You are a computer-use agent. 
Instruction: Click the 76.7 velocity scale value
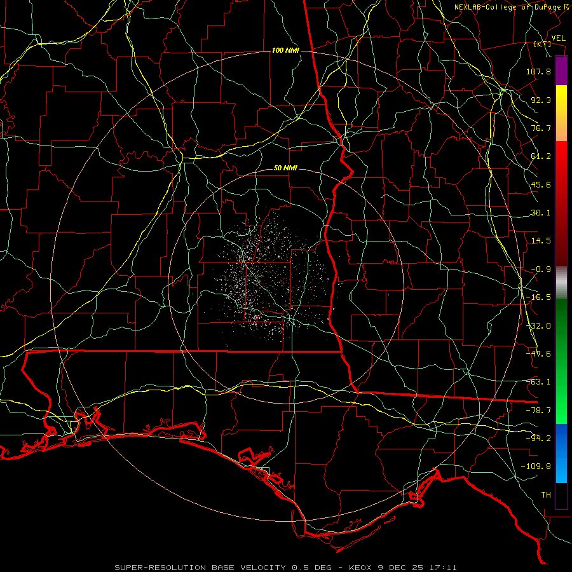point(541,128)
